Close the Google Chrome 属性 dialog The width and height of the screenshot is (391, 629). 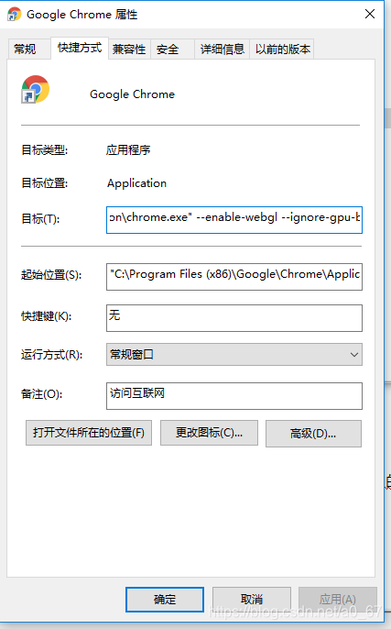click(x=370, y=14)
